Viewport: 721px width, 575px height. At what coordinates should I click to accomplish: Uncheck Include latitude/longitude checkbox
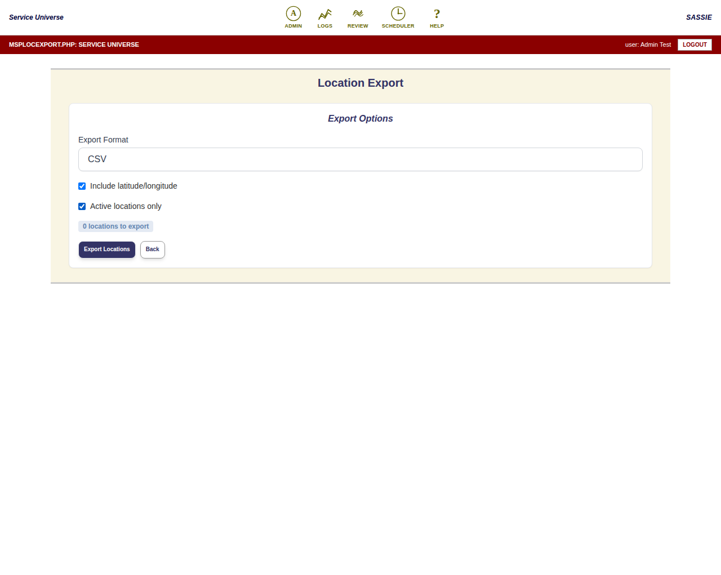point(82,186)
